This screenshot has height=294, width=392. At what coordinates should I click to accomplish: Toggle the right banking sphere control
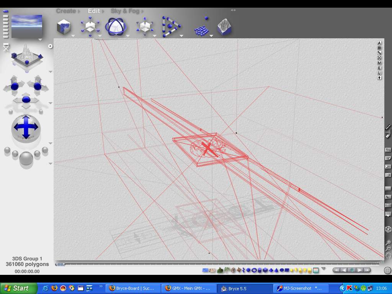point(41,112)
